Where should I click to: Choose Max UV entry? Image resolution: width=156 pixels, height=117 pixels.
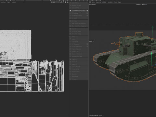coord(79,29)
